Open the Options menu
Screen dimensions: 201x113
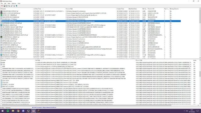coord(14,3)
